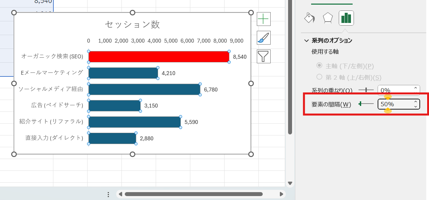Select the 第2軸 (上/右側) radio button
The width and height of the screenshot is (429, 200).
319,77
